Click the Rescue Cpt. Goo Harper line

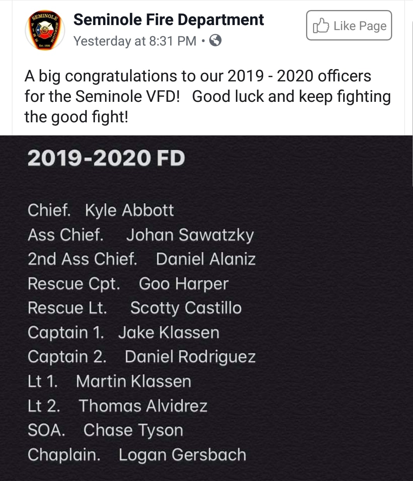point(128,284)
